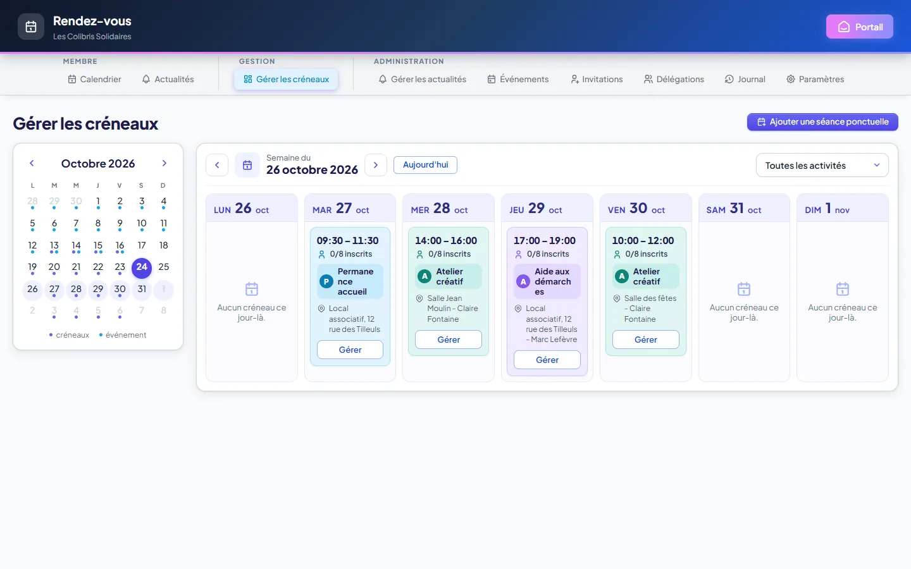This screenshot has height=569, width=911.
Task: Click the Octobre 2026 month title
Action: tap(98, 164)
